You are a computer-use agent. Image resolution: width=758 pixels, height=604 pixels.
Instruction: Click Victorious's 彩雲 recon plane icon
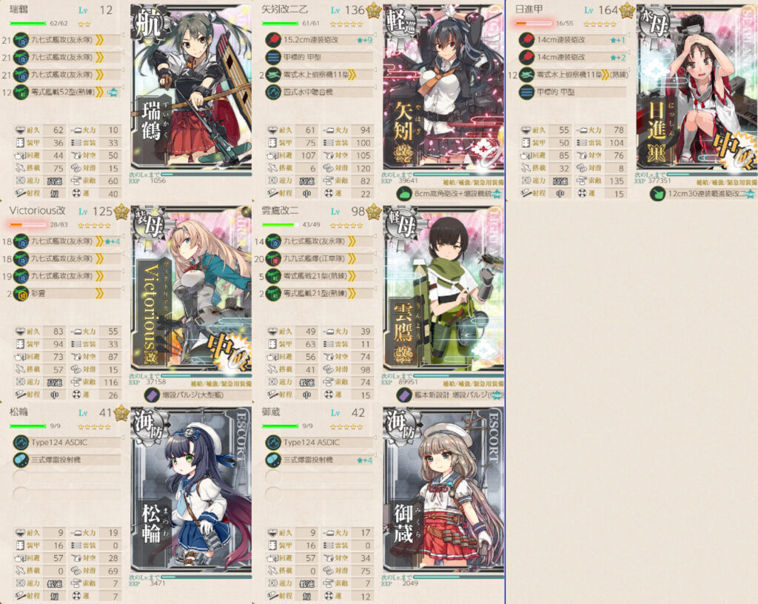[21, 293]
